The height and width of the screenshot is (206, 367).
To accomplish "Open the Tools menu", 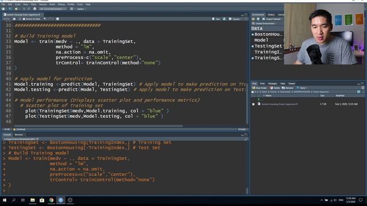I will pos(80,5).
